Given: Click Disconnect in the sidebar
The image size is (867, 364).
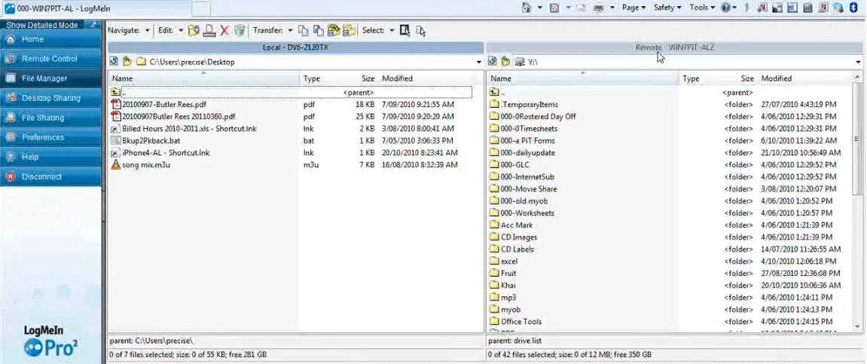Looking at the screenshot, I should point(51,177).
